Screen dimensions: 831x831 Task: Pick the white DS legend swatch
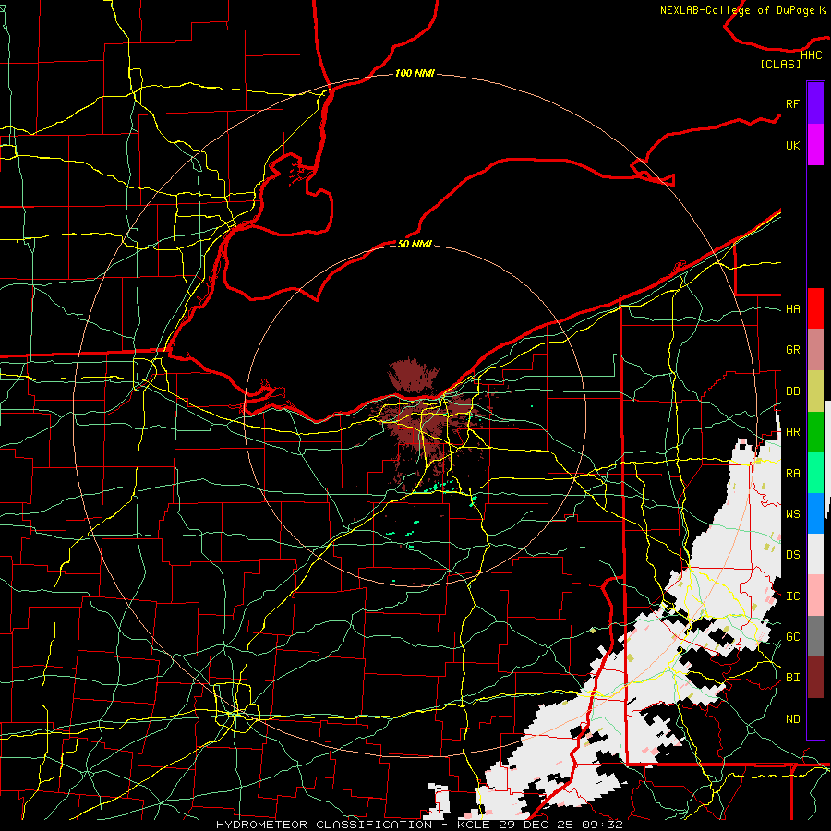(815, 554)
